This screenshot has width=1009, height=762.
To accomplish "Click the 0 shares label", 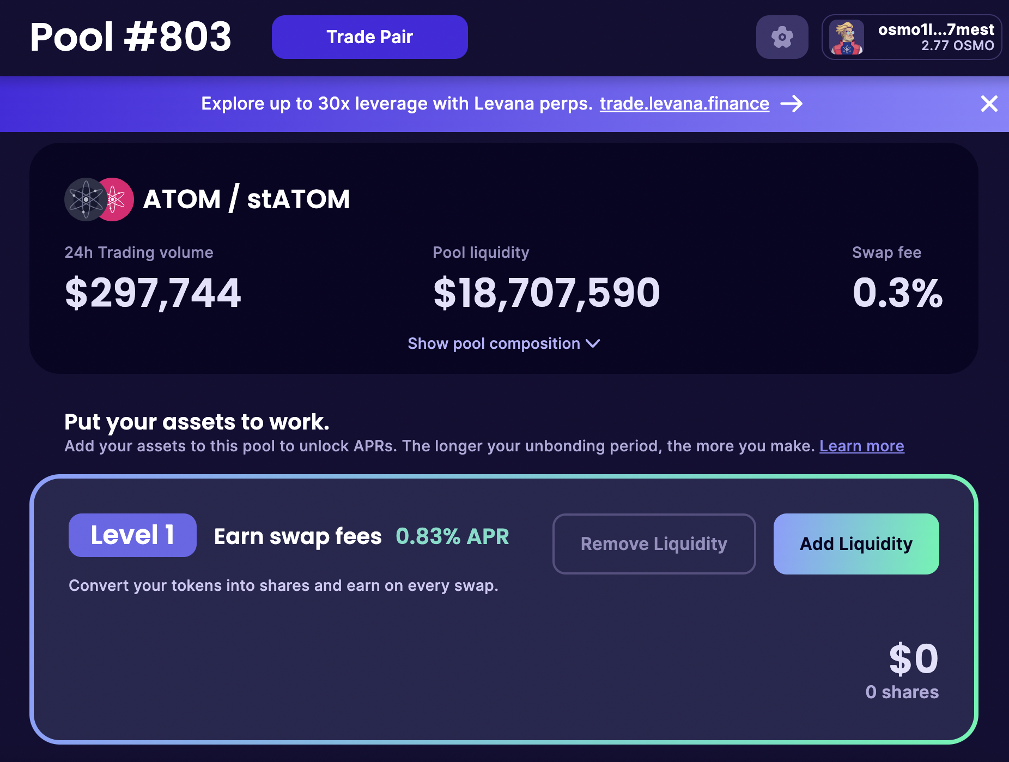I will 902,692.
